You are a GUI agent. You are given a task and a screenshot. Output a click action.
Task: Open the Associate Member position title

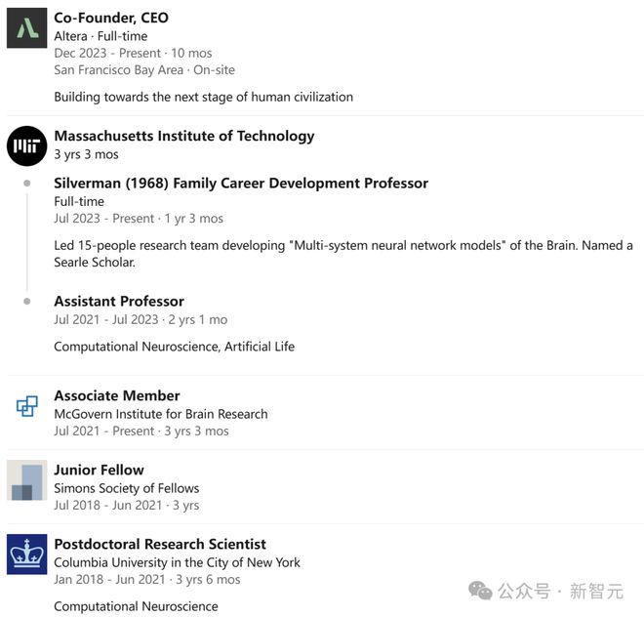(x=117, y=395)
